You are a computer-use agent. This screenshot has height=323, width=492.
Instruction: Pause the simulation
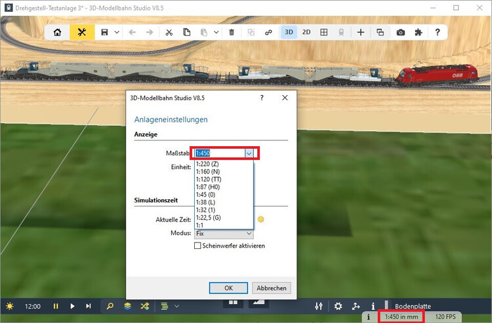(x=56, y=306)
